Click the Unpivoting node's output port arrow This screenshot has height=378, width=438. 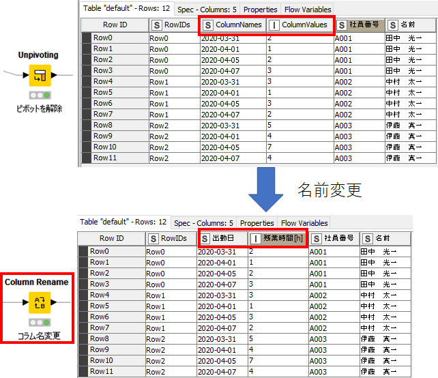click(x=54, y=75)
